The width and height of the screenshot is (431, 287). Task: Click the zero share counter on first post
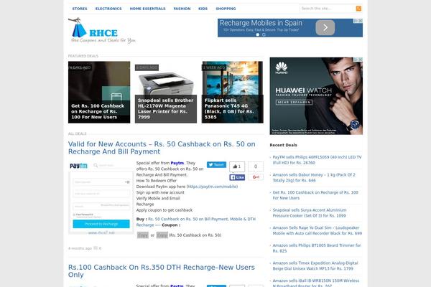click(256, 166)
